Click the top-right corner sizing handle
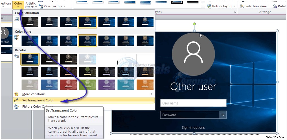 [x=277, y=31]
